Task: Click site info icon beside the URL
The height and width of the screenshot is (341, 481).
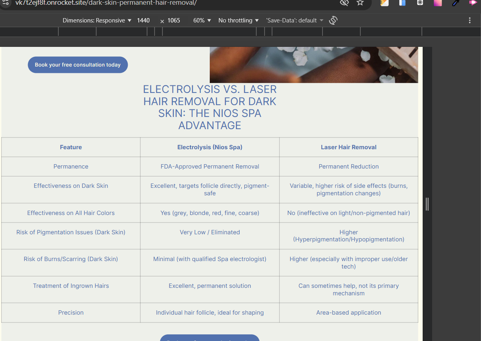Action: [x=6, y=2]
